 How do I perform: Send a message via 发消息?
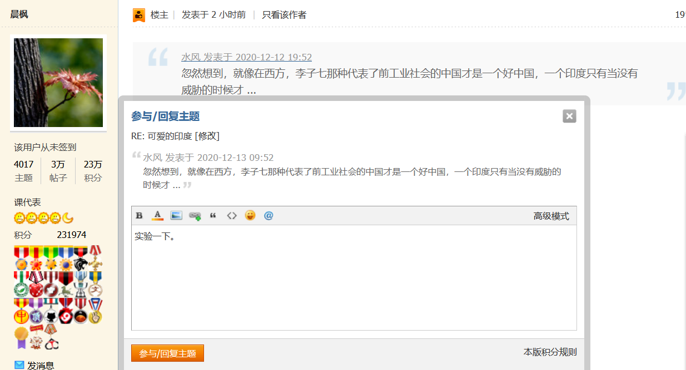pos(41,365)
